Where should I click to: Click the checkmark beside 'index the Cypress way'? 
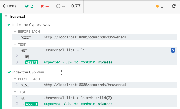(x=9, y=25)
